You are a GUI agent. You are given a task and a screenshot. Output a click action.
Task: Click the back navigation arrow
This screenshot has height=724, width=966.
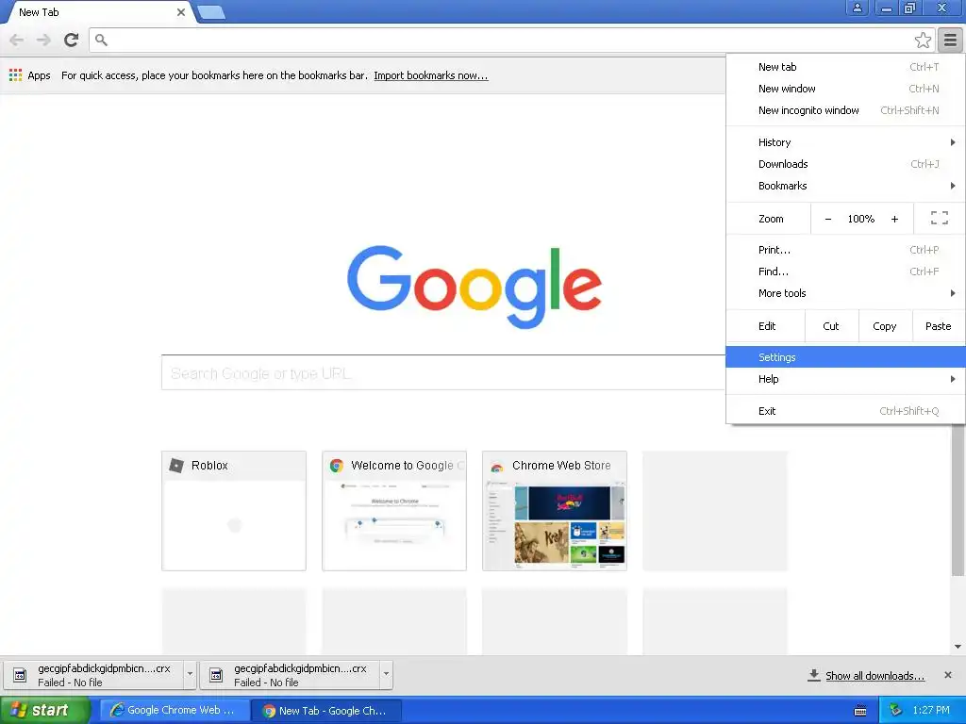(17, 40)
